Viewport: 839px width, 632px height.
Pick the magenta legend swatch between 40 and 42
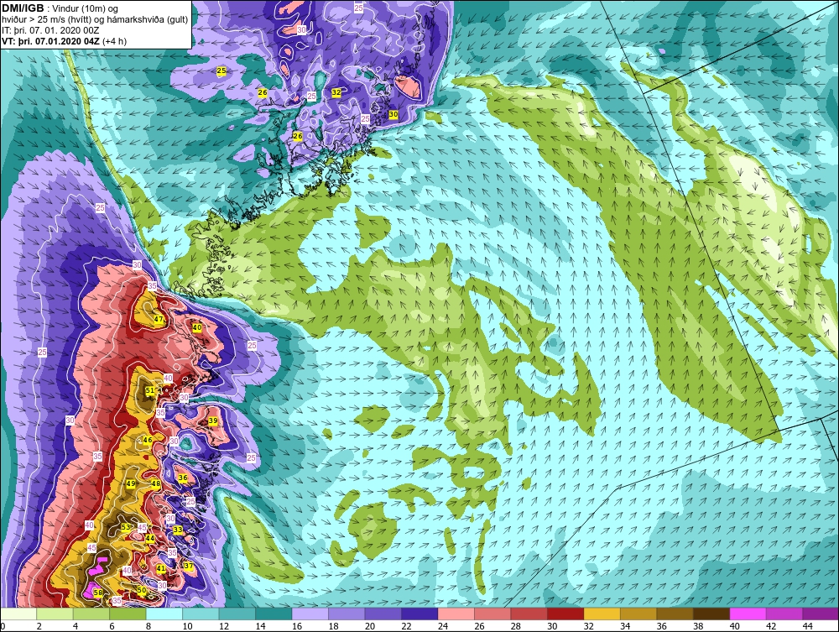tap(748, 614)
